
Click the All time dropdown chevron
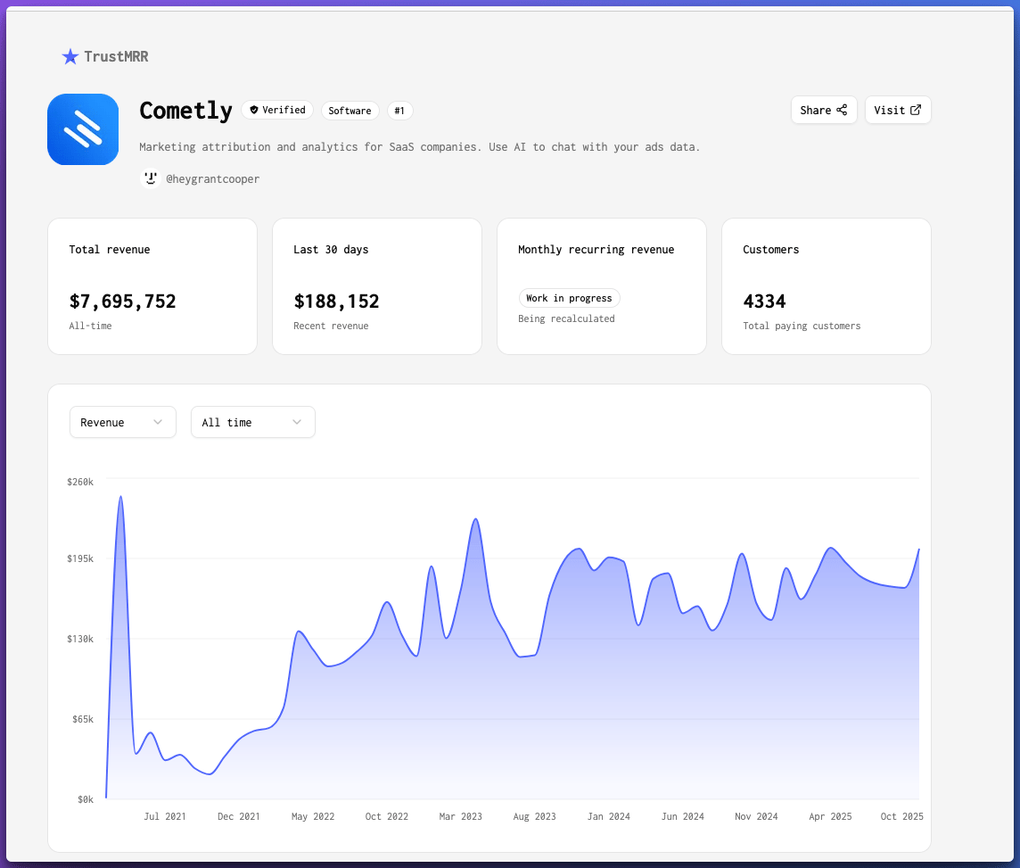click(x=297, y=422)
